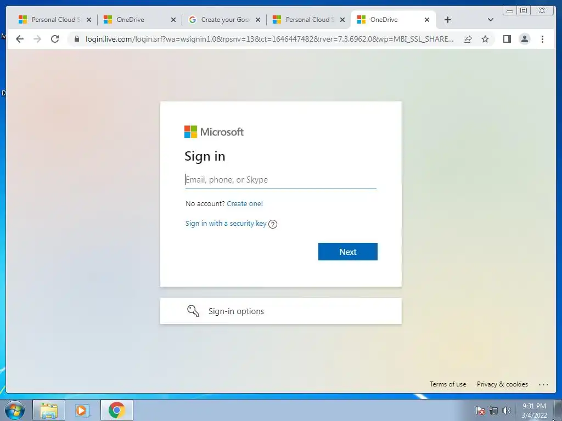Click the network tray icon
Image resolution: width=562 pixels, height=421 pixels.
pos(493,411)
